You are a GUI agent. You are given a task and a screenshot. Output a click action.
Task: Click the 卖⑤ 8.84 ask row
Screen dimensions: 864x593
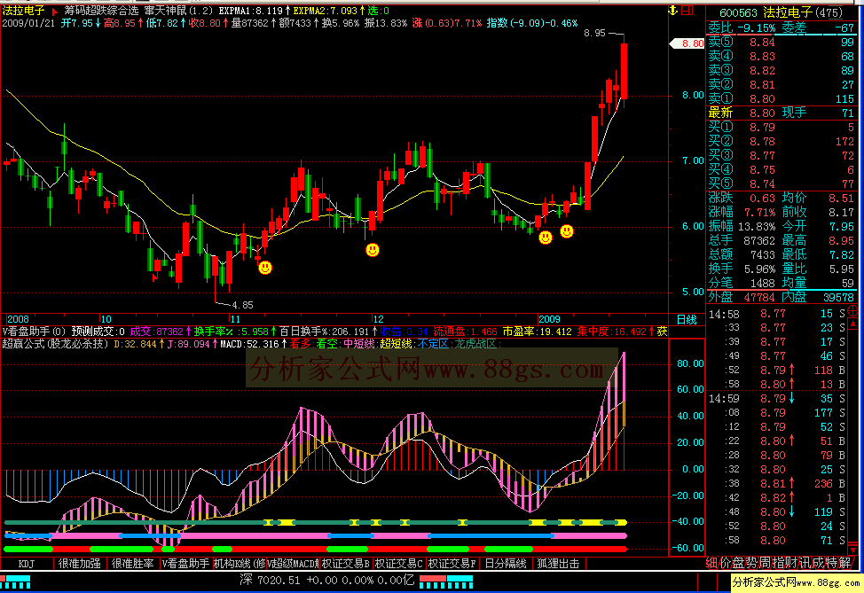[x=782, y=42]
